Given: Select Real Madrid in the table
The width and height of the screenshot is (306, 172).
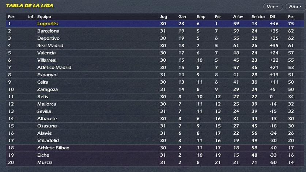Looking at the screenshot, I should [x=50, y=46].
